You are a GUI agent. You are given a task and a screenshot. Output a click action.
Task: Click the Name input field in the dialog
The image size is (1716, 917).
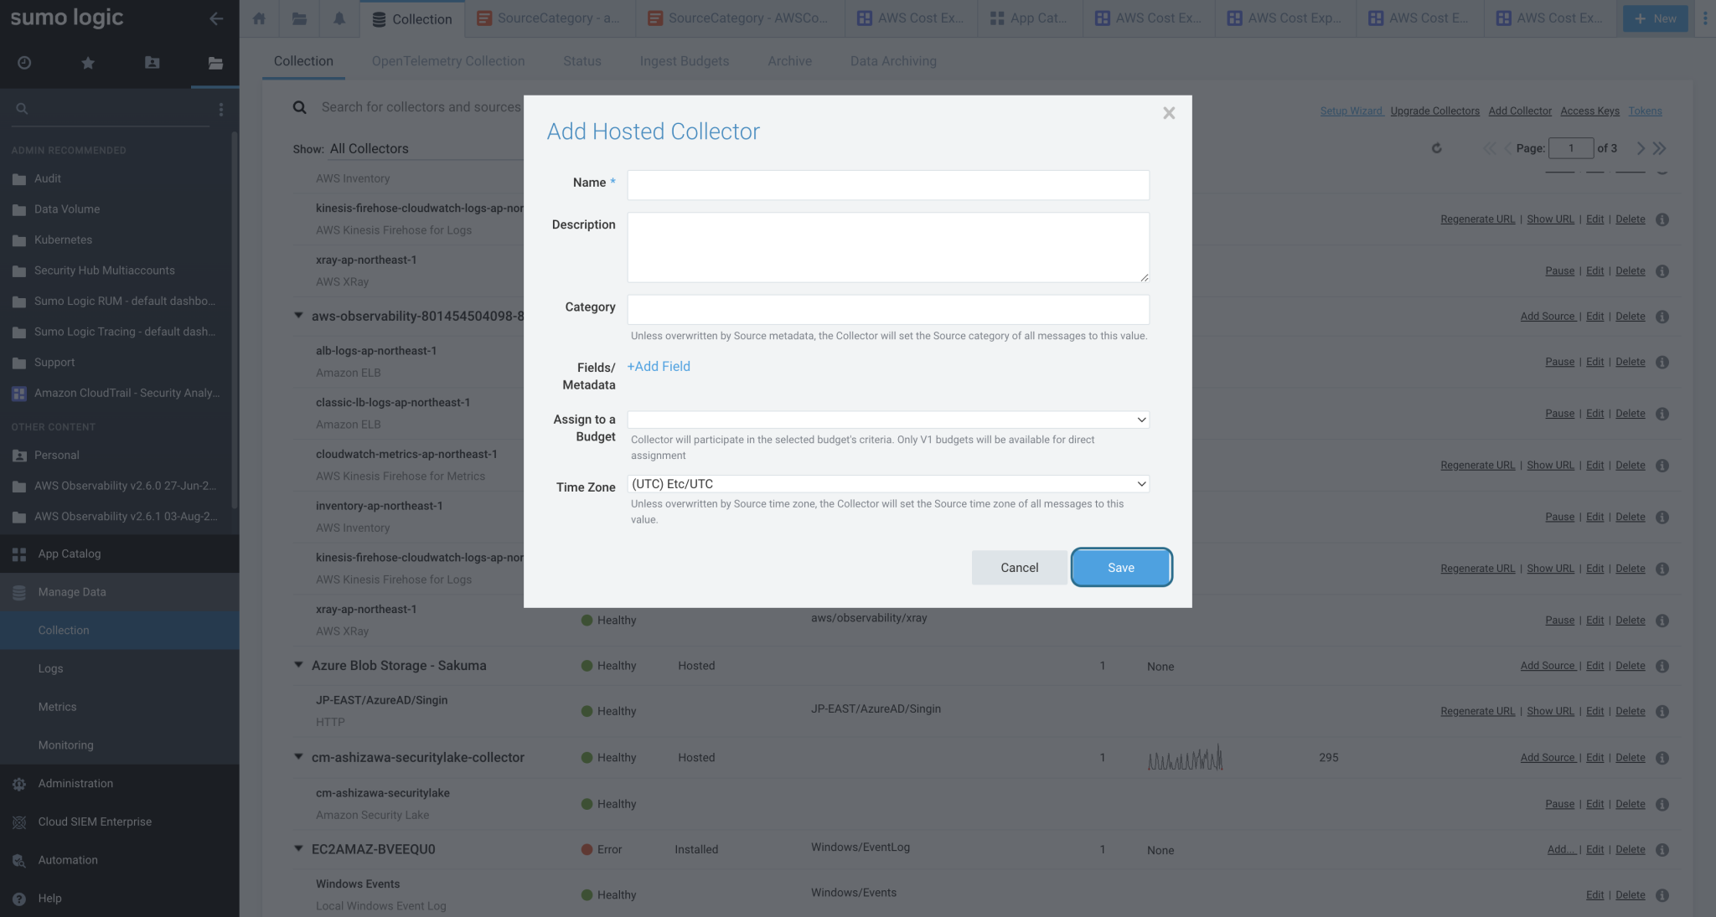[x=887, y=184]
